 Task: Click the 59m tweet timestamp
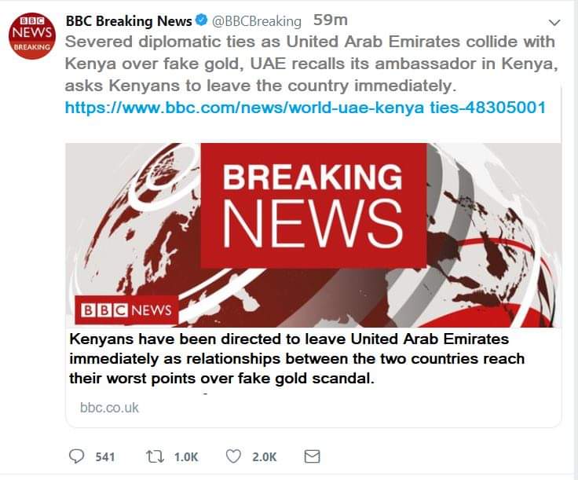[330, 20]
